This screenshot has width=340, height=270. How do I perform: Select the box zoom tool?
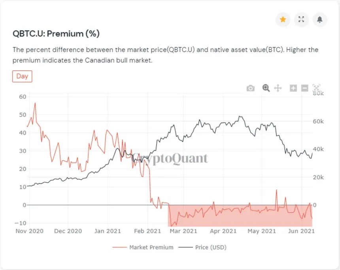coord(266,88)
